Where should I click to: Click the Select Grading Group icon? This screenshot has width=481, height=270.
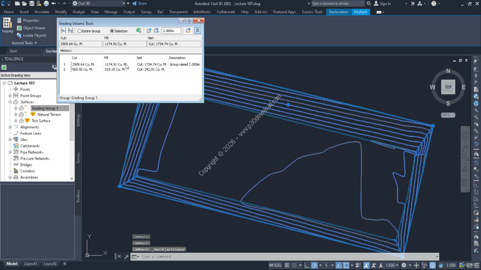[x=63, y=31]
